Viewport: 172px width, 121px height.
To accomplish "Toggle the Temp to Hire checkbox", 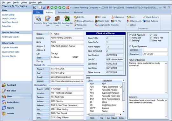I will [x=151, y=38].
